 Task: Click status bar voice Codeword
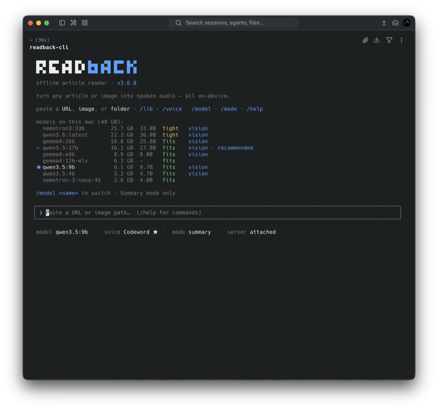click(x=136, y=232)
